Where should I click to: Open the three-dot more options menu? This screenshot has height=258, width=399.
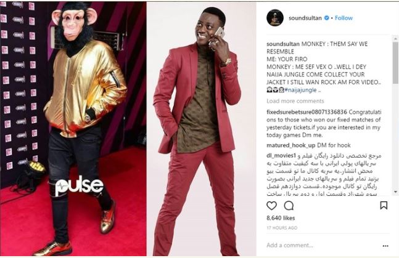(x=385, y=246)
